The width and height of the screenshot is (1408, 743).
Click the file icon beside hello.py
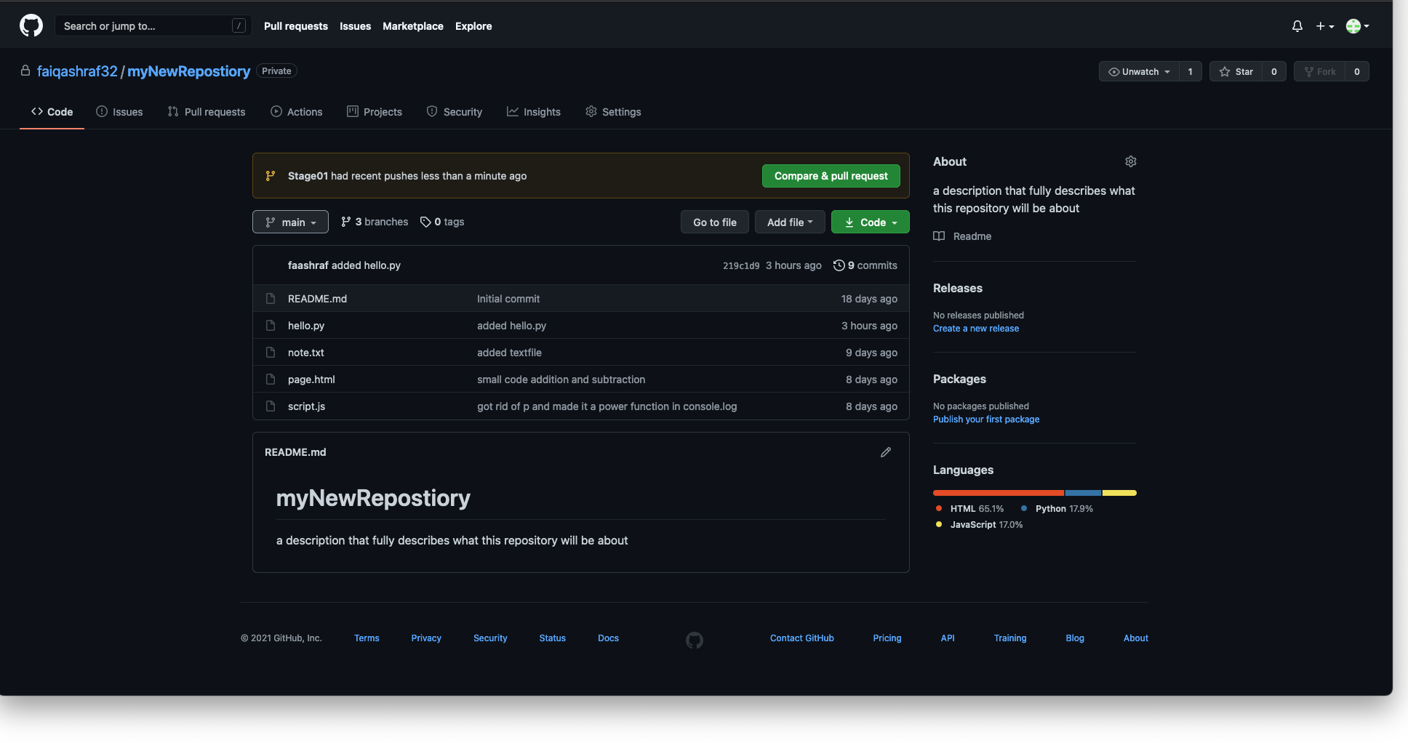tap(271, 326)
